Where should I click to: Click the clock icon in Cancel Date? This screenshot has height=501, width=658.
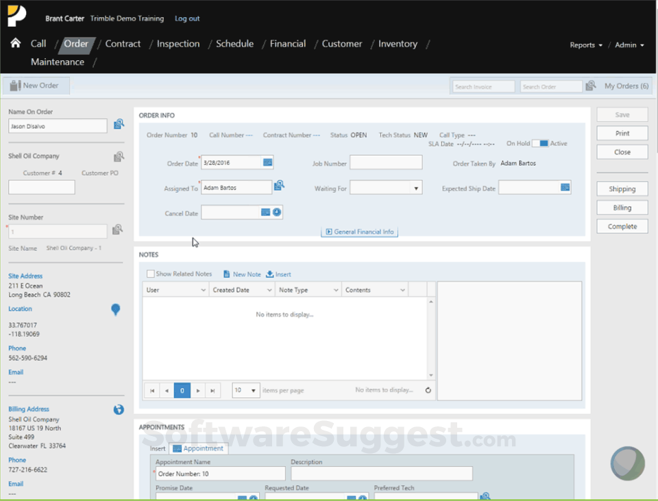click(x=277, y=212)
